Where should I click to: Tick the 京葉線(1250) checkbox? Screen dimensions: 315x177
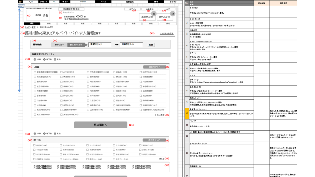[x=35, y=91]
